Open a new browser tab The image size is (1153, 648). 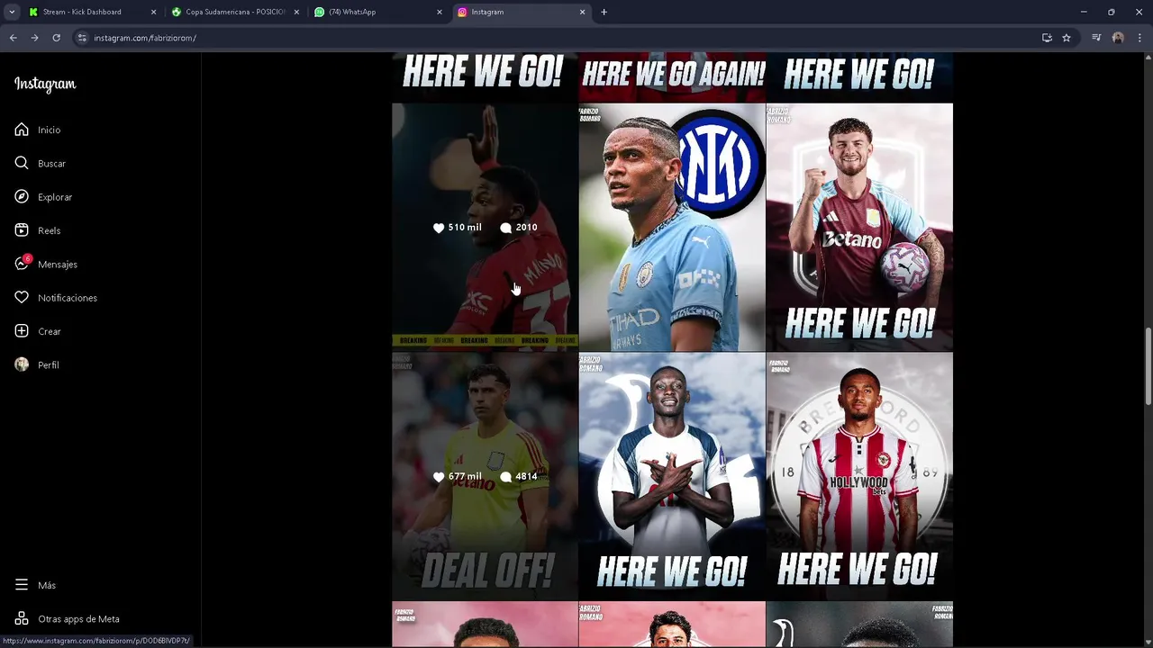604,12
